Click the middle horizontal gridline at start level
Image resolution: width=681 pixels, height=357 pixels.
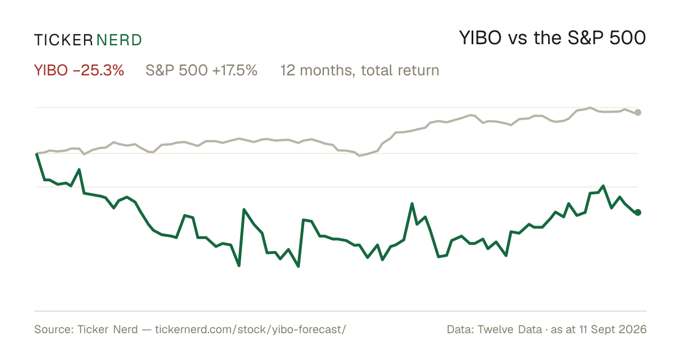[337, 153]
